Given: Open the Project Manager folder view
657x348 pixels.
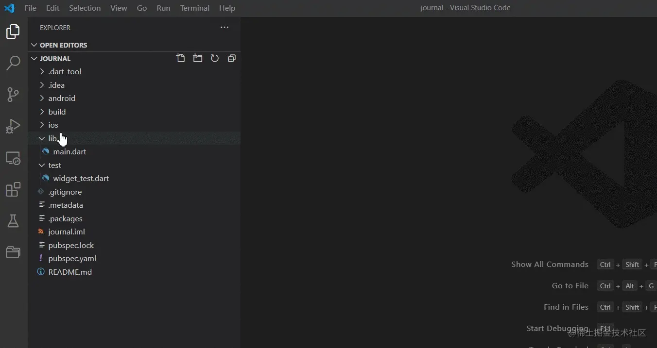Looking at the screenshot, I should point(13,252).
